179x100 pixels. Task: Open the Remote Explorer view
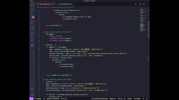[x=32, y=28]
